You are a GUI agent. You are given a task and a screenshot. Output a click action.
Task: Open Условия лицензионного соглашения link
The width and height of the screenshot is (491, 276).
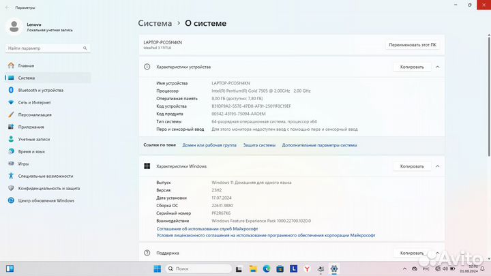click(x=266, y=235)
